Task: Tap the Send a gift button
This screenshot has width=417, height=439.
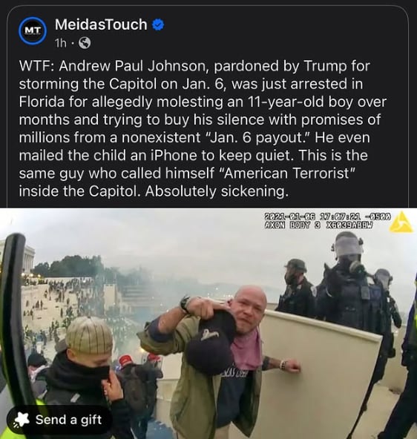Action: click(59, 420)
